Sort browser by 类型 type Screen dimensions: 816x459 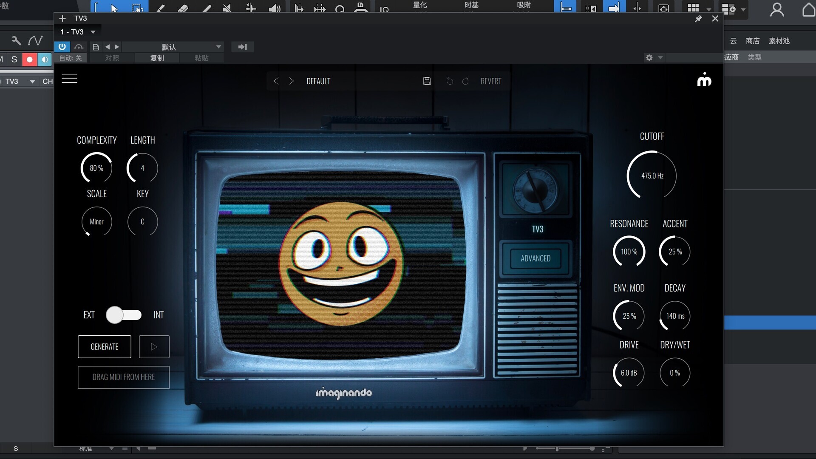(754, 57)
